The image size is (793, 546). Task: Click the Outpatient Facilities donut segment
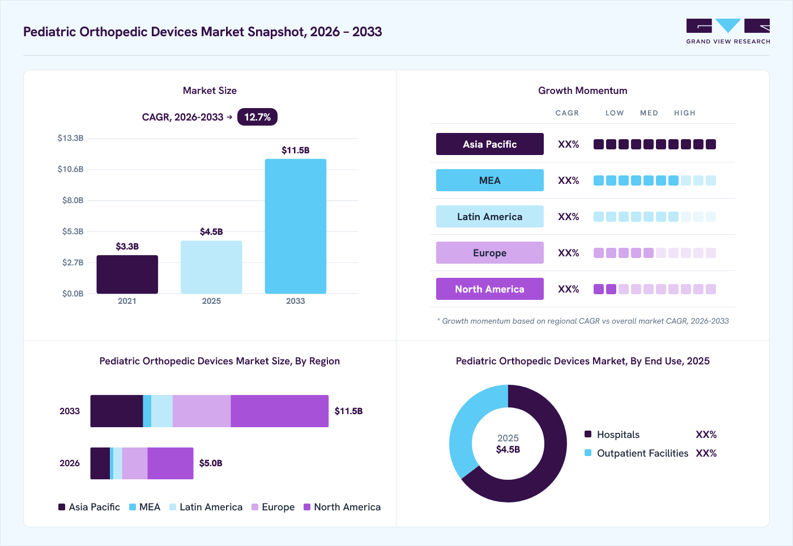(x=463, y=424)
